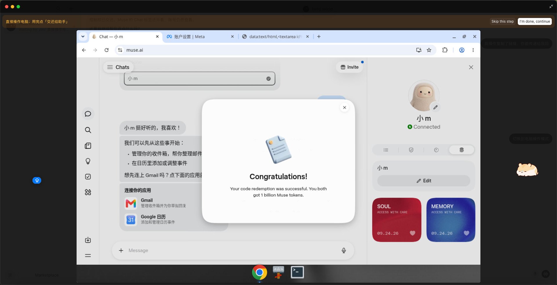Open the Terminal icon in the dock
The image size is (557, 285).
tap(297, 272)
